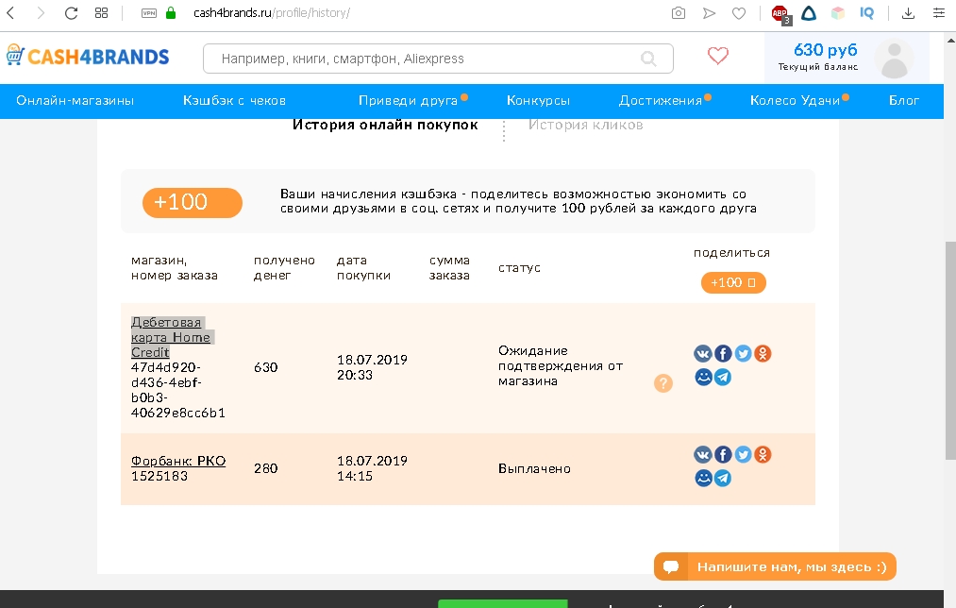Share Форбанк row via Telegram icon
956x608 pixels.
(x=723, y=478)
